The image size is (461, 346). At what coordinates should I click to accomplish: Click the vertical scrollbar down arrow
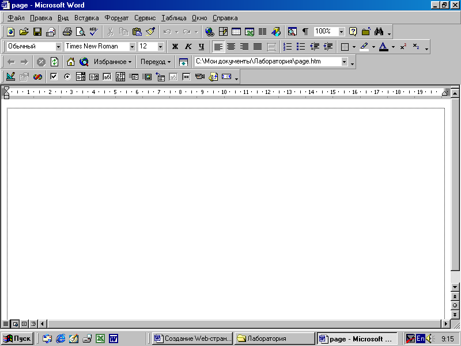click(455, 287)
